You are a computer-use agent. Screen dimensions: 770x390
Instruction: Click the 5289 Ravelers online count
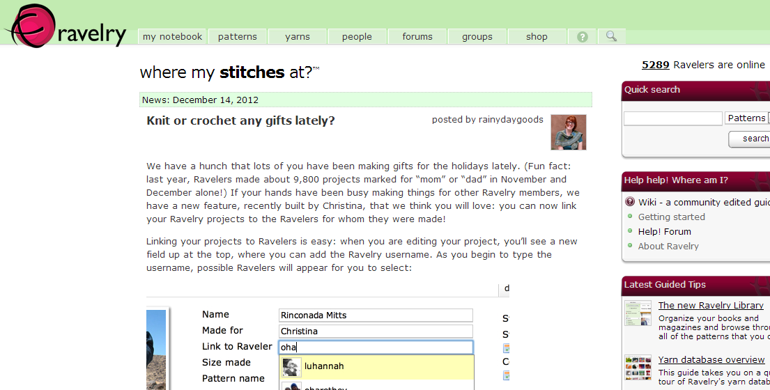[x=656, y=65]
